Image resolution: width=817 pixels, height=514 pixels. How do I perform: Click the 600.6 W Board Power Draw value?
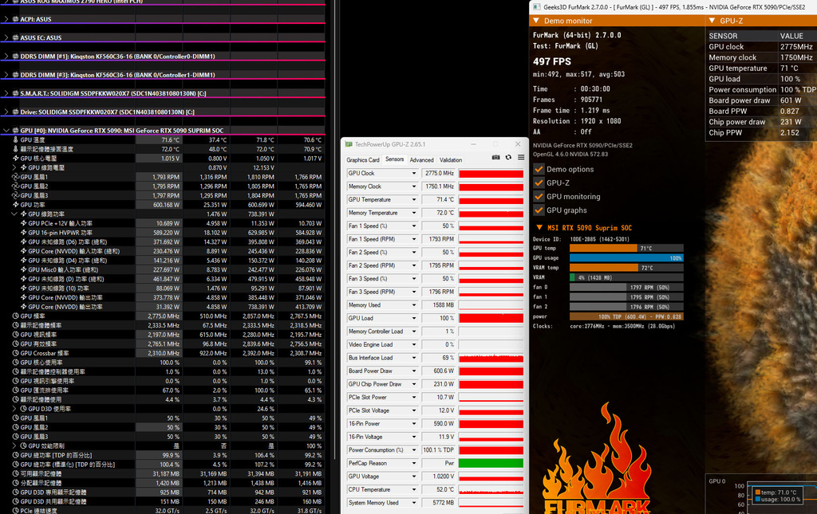click(x=438, y=371)
